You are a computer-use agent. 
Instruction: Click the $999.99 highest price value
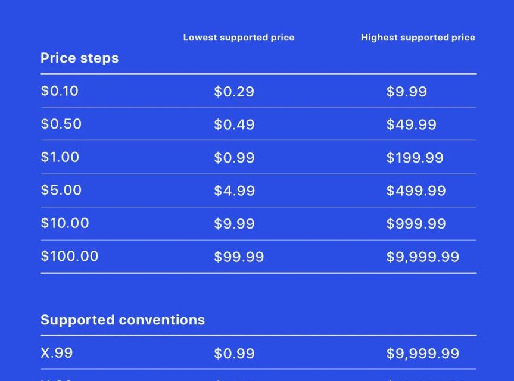[x=416, y=224]
